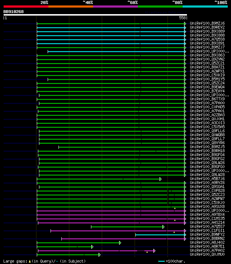Viewport: 231px width, 264px height.
Task: Open hit UniRef100_B9I889
Action: pos(207,31)
